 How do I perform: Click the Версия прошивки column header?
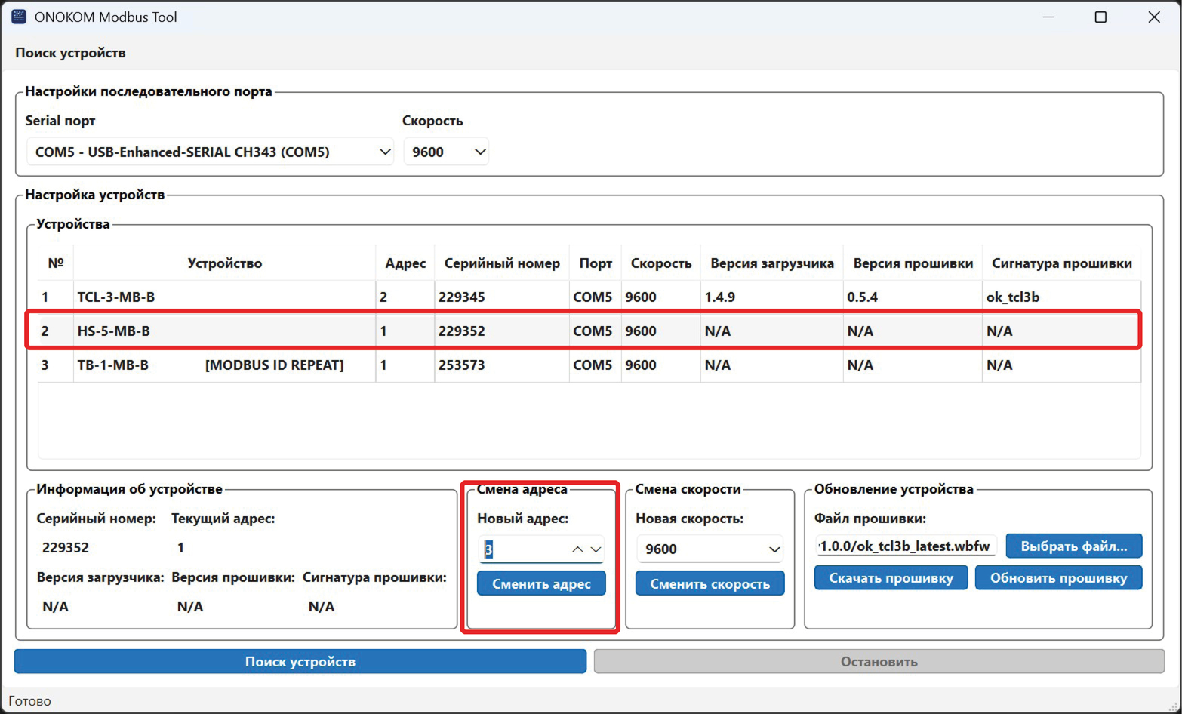913,263
